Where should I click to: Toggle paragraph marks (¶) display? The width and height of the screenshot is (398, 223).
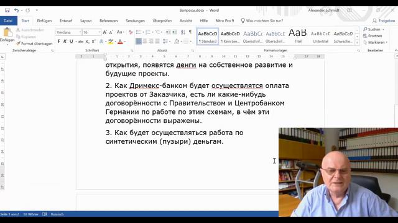(x=191, y=32)
